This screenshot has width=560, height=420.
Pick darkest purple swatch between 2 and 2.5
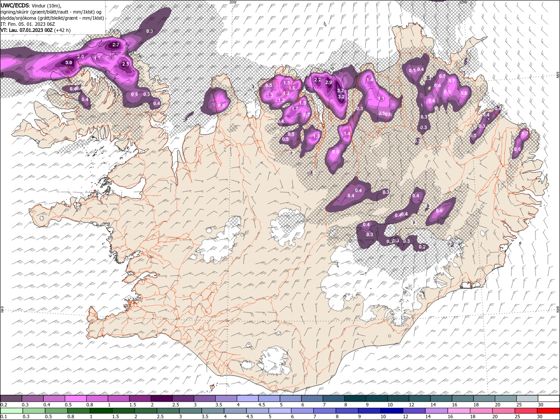click(x=161, y=399)
